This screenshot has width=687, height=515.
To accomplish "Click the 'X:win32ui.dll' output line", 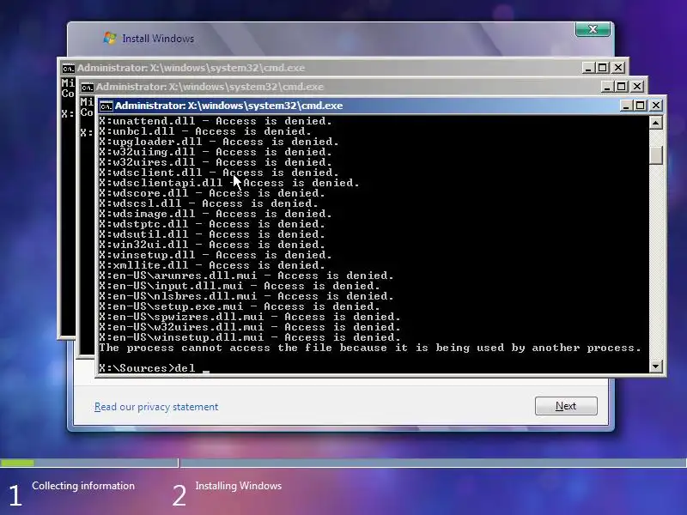I will (212, 245).
